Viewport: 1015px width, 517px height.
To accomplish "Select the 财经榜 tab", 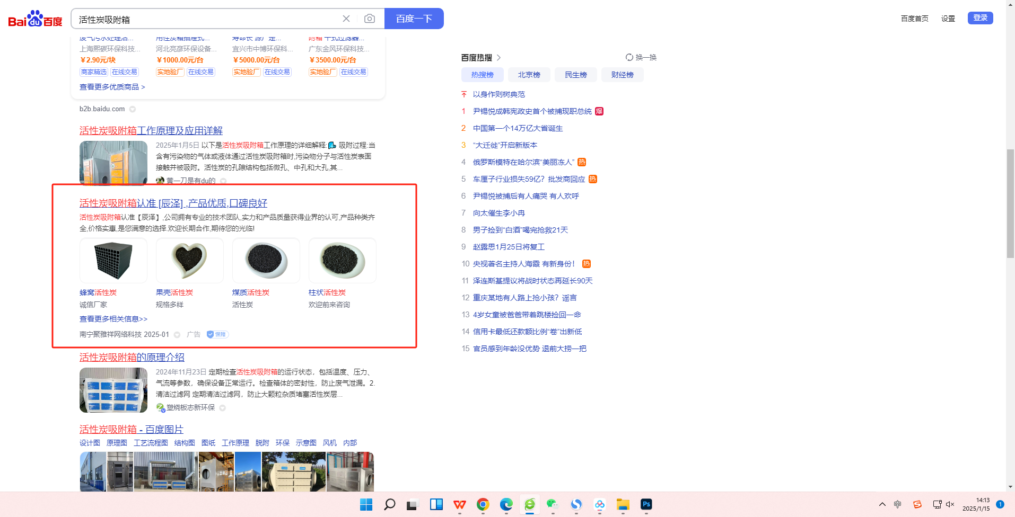I will [622, 75].
